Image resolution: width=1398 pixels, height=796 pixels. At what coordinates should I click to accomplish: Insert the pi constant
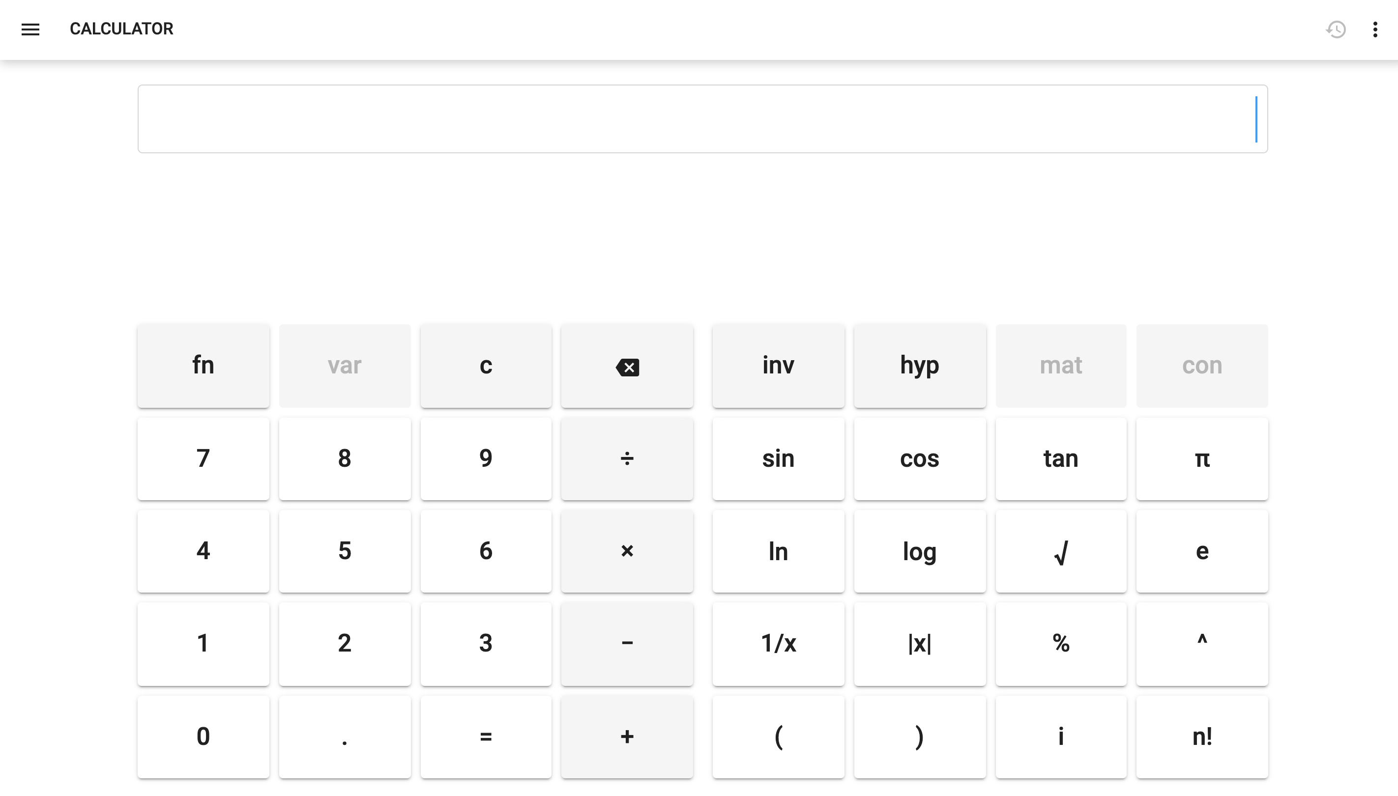[x=1202, y=459]
